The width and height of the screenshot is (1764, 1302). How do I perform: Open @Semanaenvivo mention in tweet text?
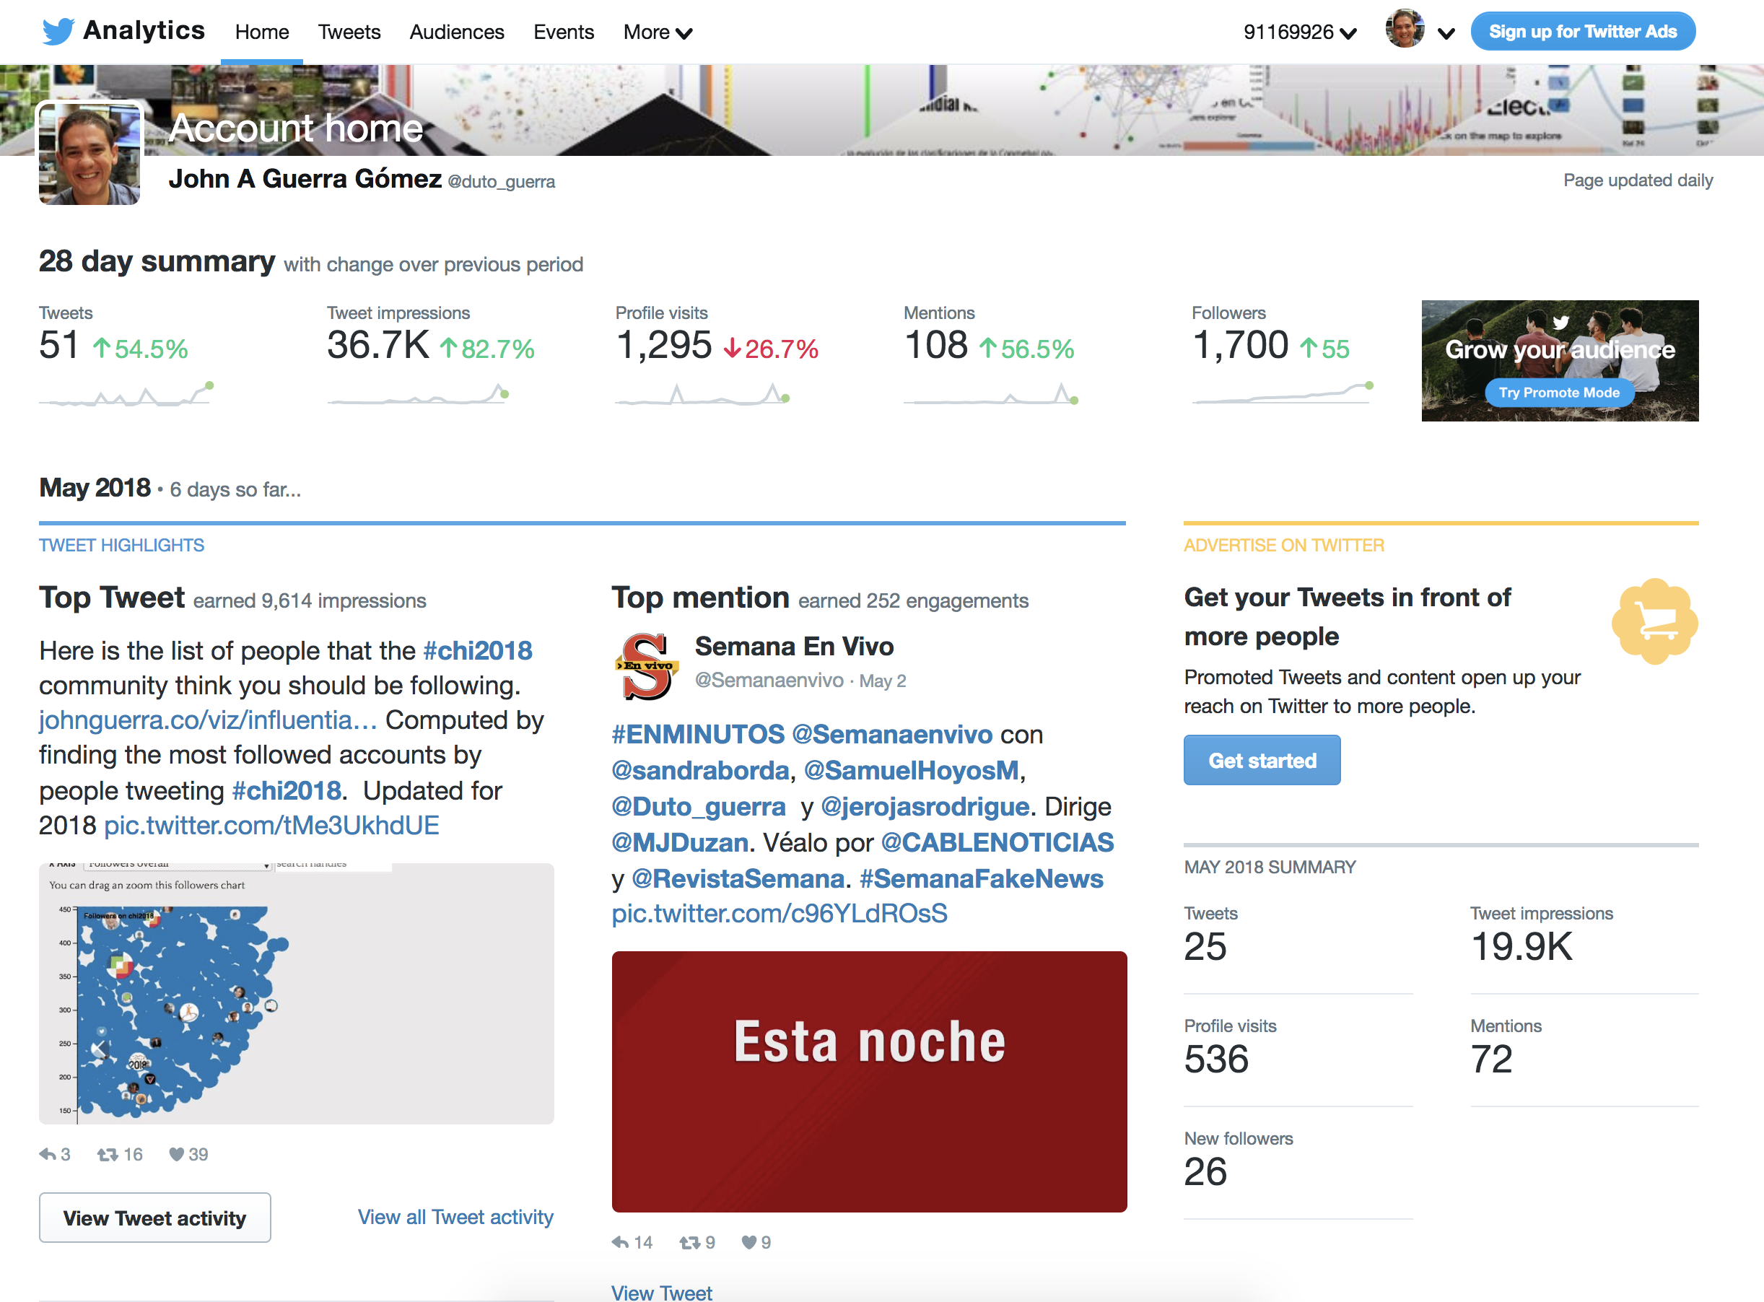point(892,734)
